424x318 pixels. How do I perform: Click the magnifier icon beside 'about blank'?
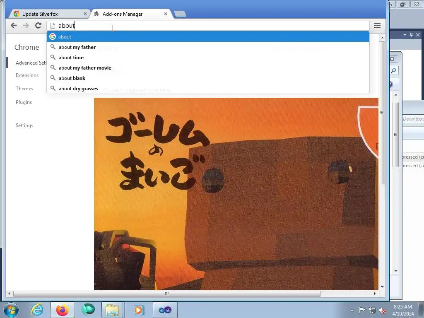(53, 78)
